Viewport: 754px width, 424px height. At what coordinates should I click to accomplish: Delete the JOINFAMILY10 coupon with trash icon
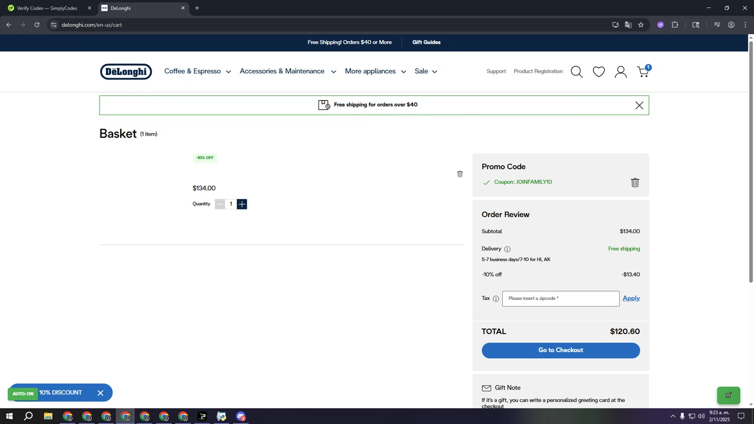click(x=635, y=182)
